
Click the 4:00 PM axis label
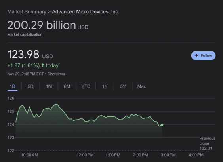click(x=196, y=155)
